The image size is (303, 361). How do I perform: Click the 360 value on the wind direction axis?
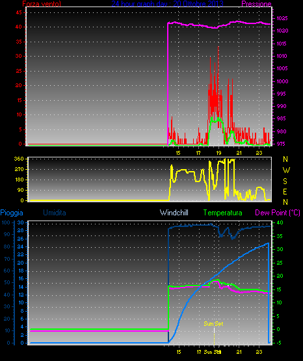click(x=19, y=159)
